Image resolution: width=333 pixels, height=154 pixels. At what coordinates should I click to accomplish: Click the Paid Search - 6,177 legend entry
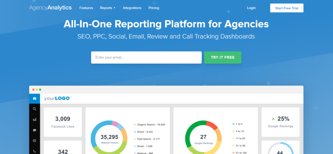tap(147, 139)
